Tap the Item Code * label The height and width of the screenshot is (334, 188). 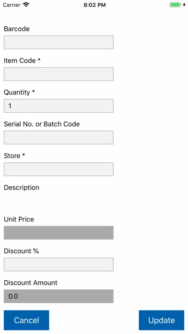pyautogui.click(x=22, y=60)
